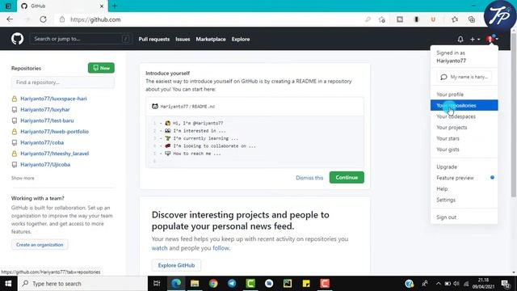Viewport: 517px width, 291px height.
Task: Open a new browser tab
Action: 115,6
